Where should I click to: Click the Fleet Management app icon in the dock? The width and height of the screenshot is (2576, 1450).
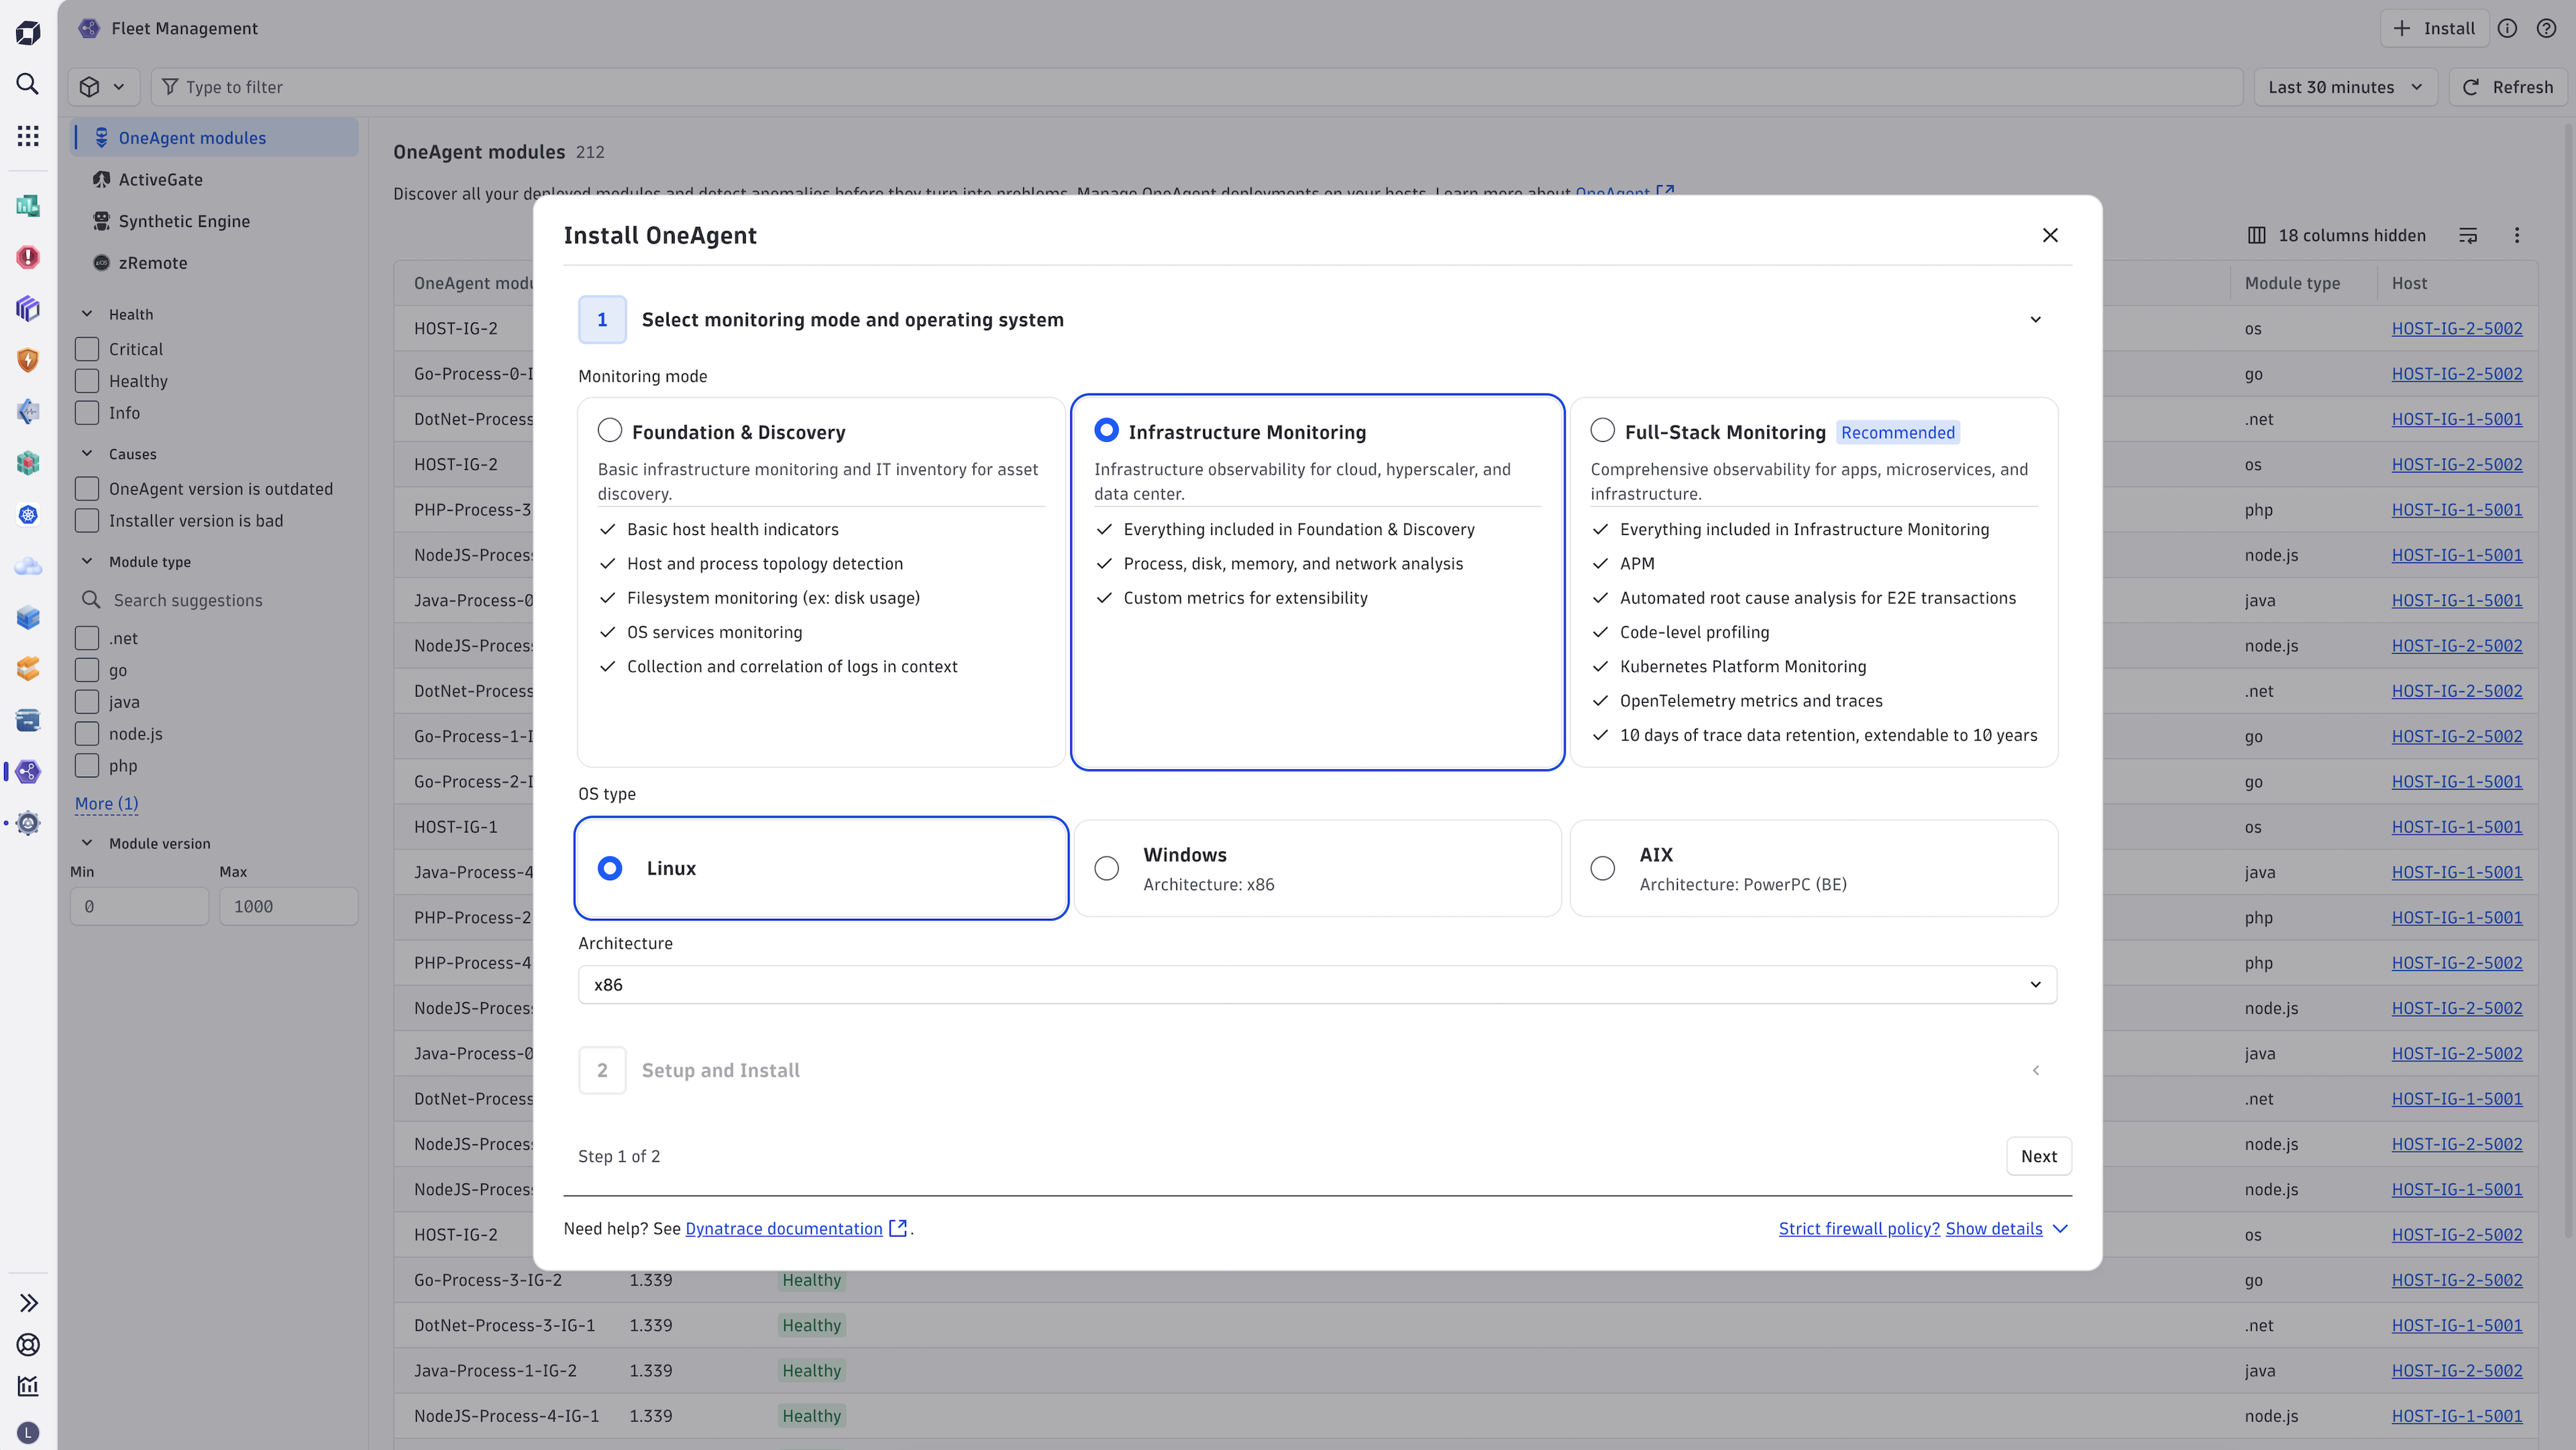click(28, 771)
